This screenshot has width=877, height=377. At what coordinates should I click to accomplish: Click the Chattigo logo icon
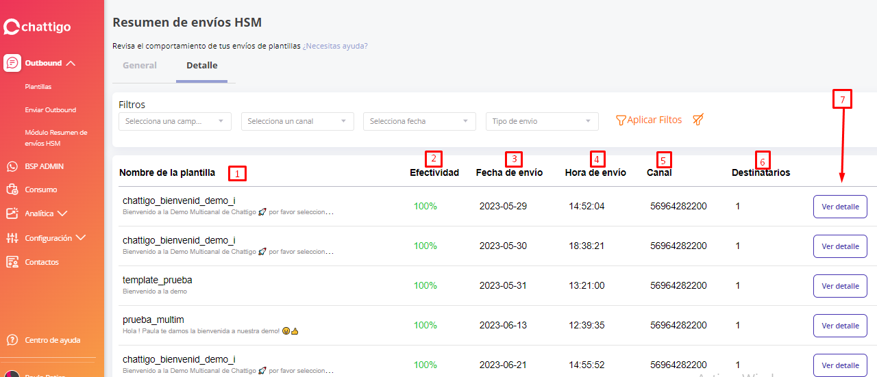tap(12, 27)
